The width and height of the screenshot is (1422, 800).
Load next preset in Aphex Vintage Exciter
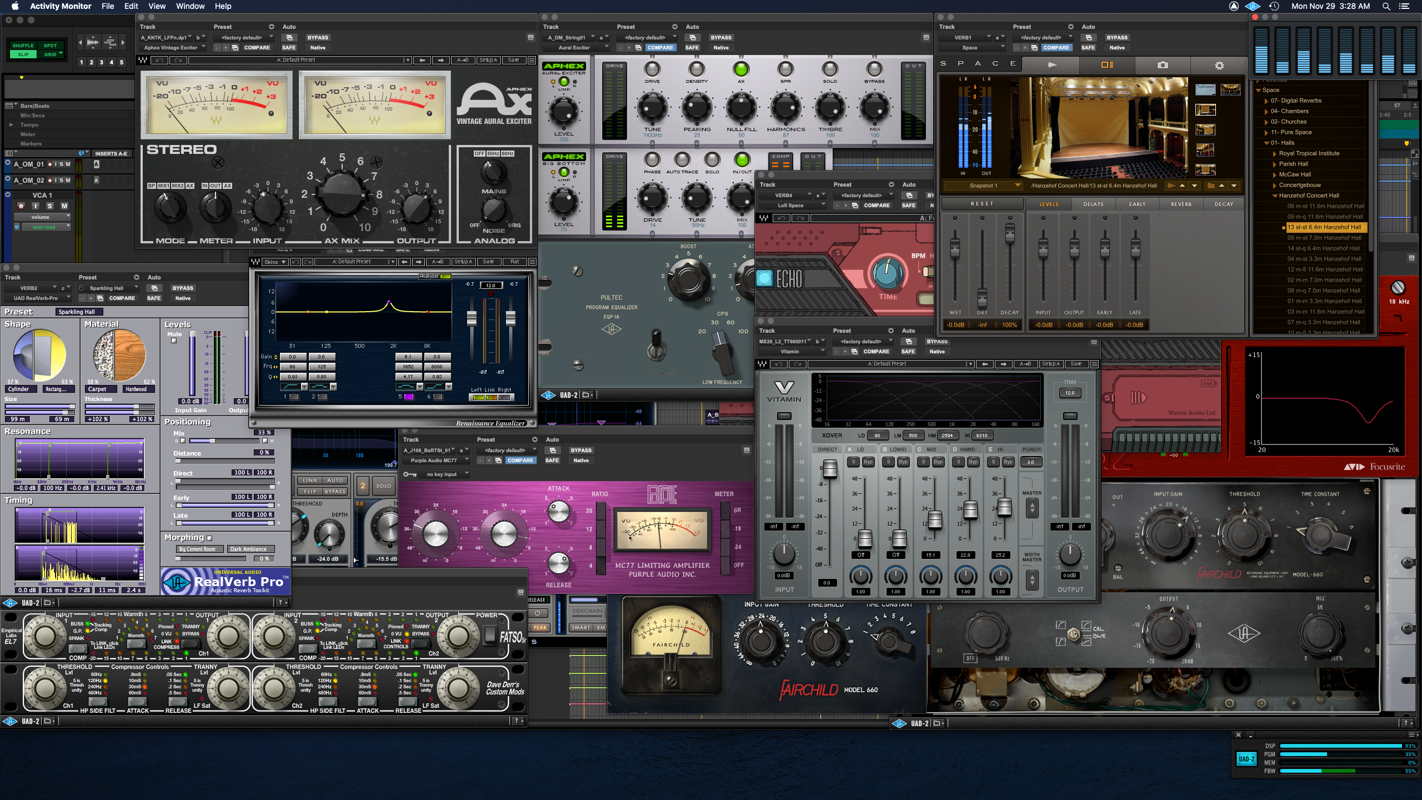point(441,60)
